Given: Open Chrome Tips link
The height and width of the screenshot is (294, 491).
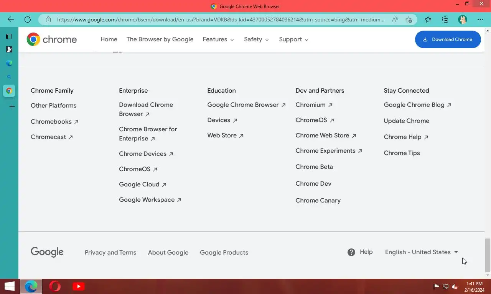Looking at the screenshot, I should tap(402, 153).
